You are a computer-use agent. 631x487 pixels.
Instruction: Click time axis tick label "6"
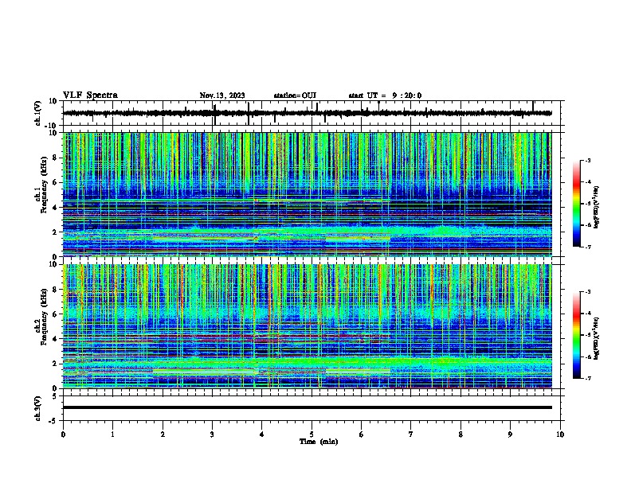coord(362,434)
